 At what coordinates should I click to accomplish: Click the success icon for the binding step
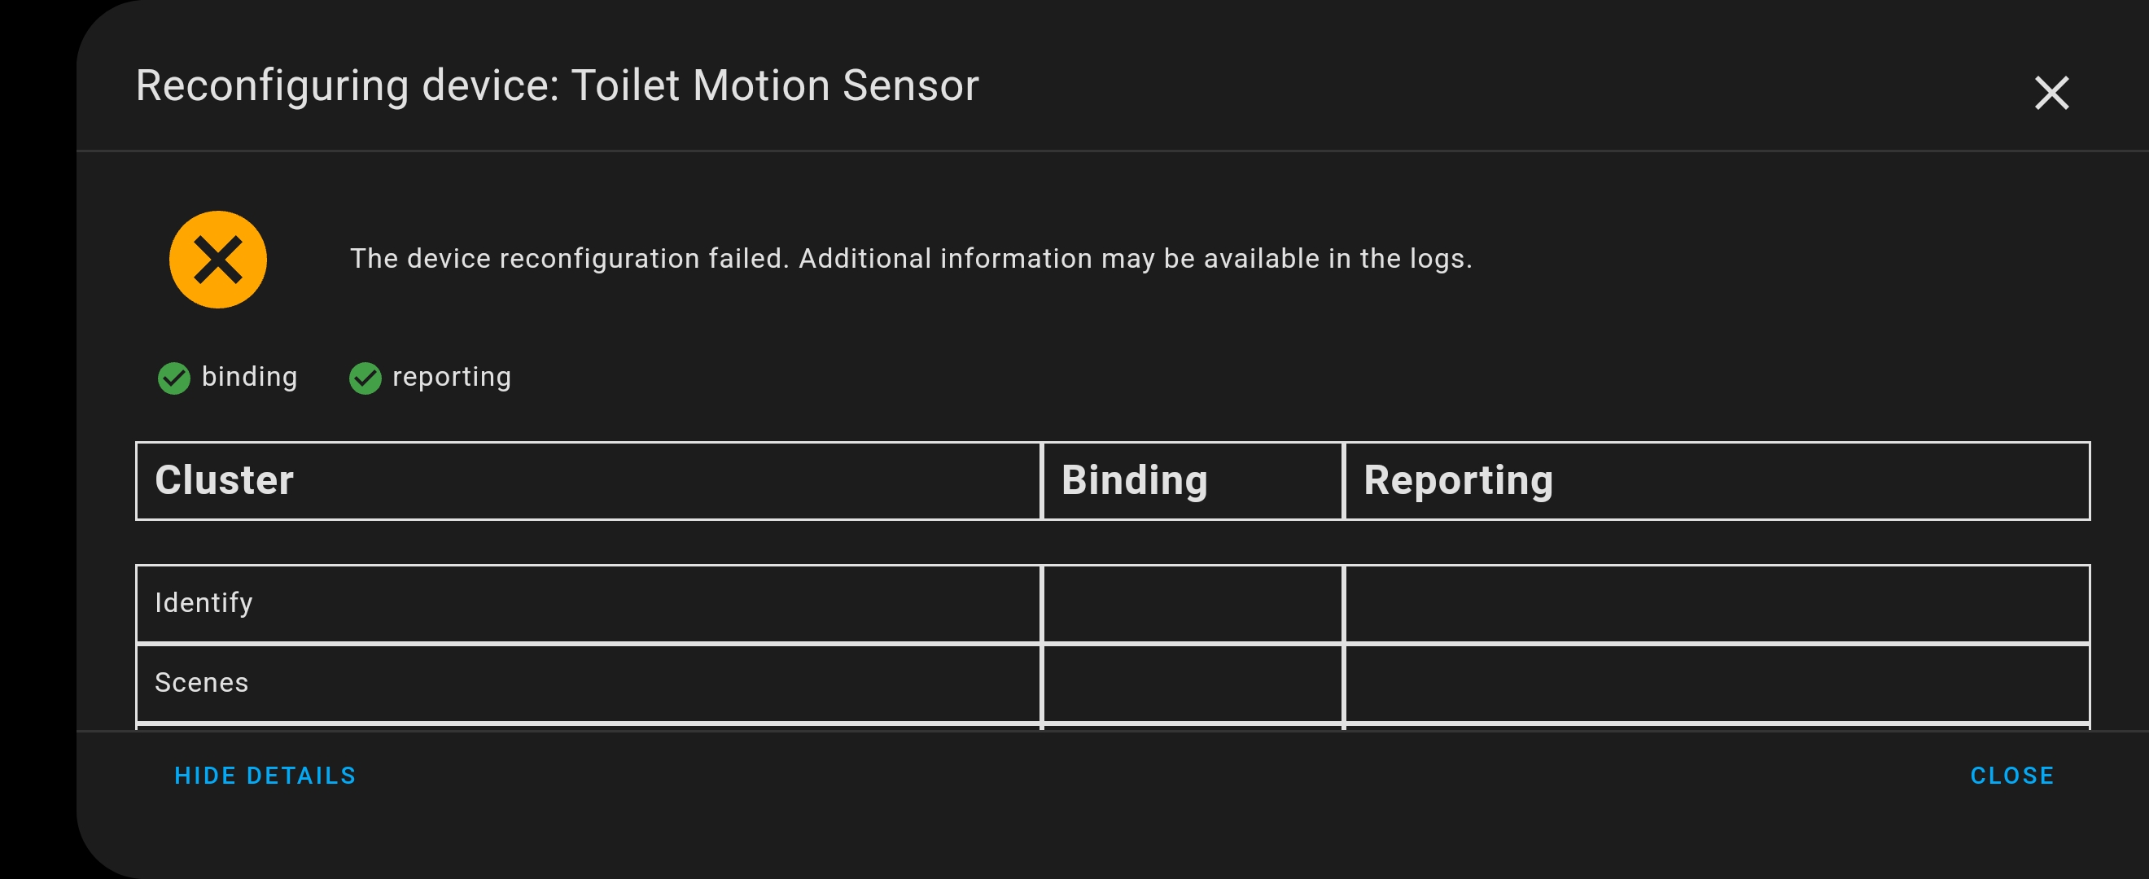click(174, 378)
